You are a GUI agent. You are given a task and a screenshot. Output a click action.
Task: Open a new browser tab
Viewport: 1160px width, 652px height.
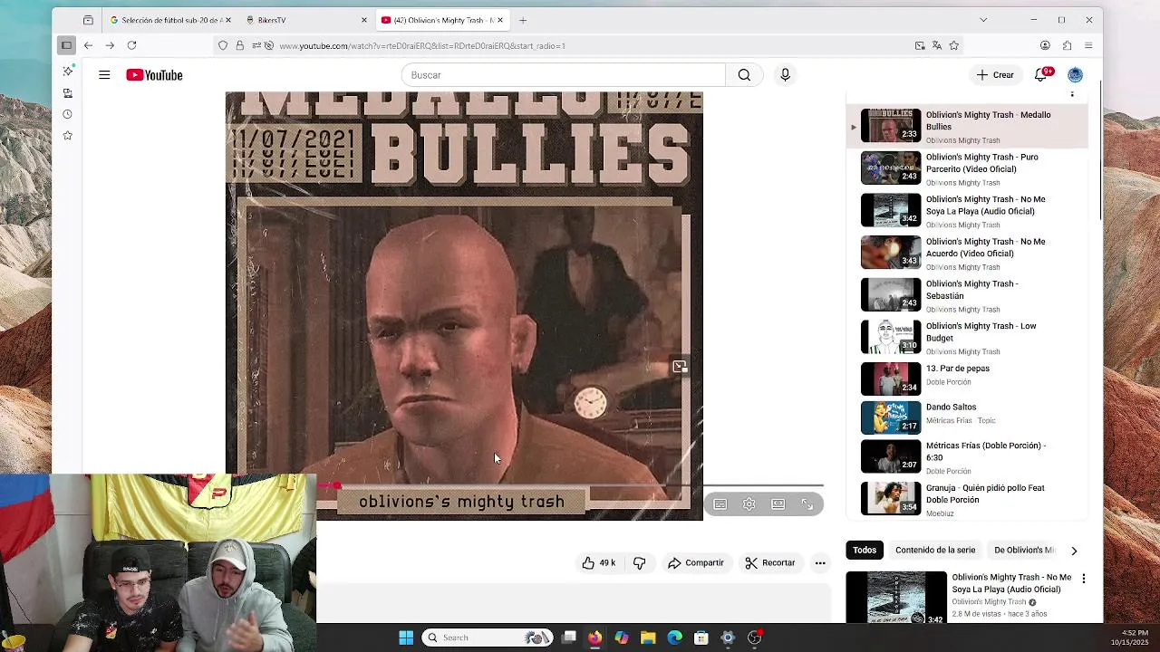pyautogui.click(x=523, y=20)
